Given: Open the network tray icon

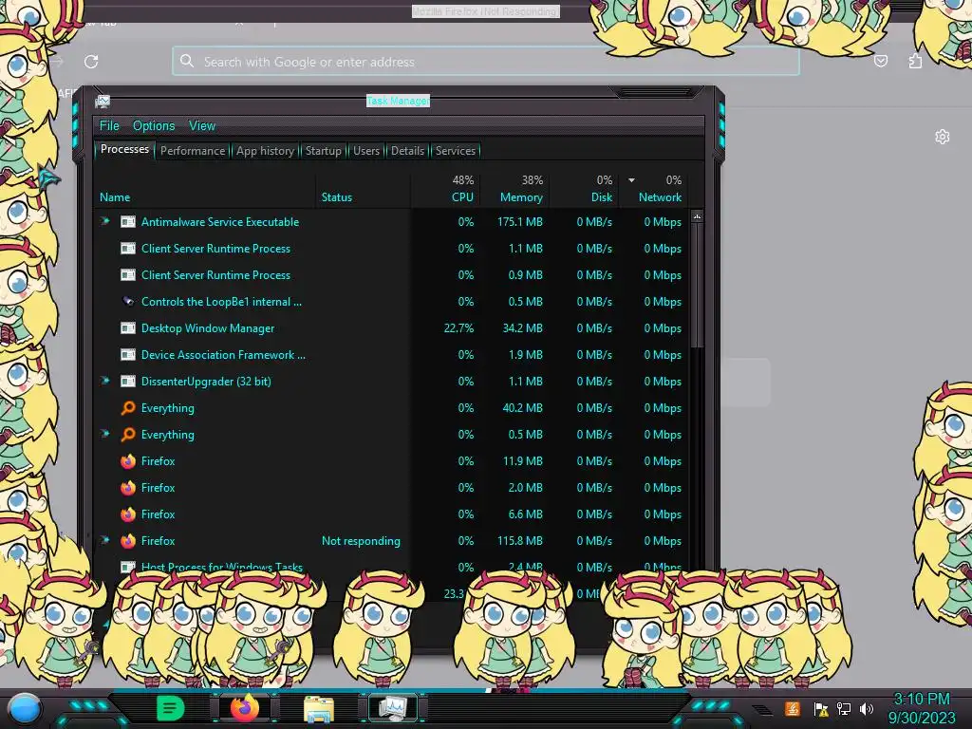Looking at the screenshot, I should 844,708.
